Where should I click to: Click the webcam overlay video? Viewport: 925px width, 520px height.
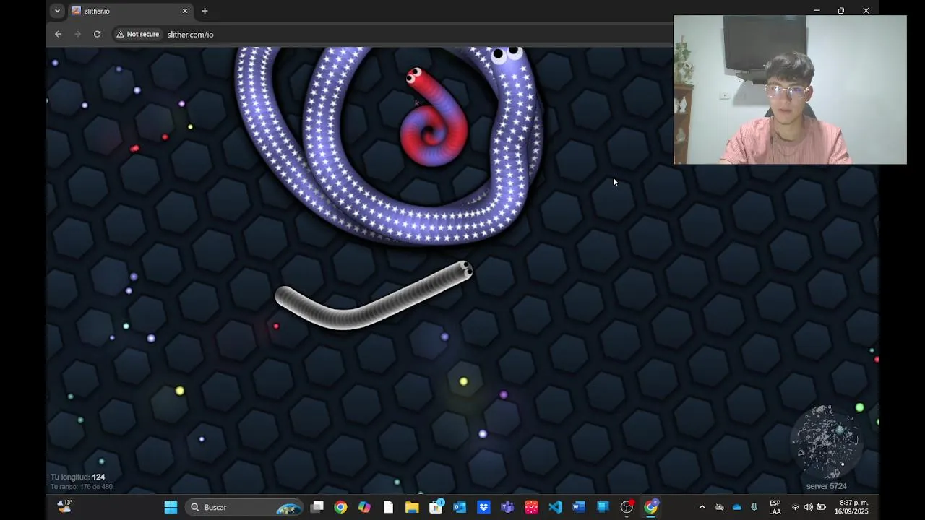790,90
